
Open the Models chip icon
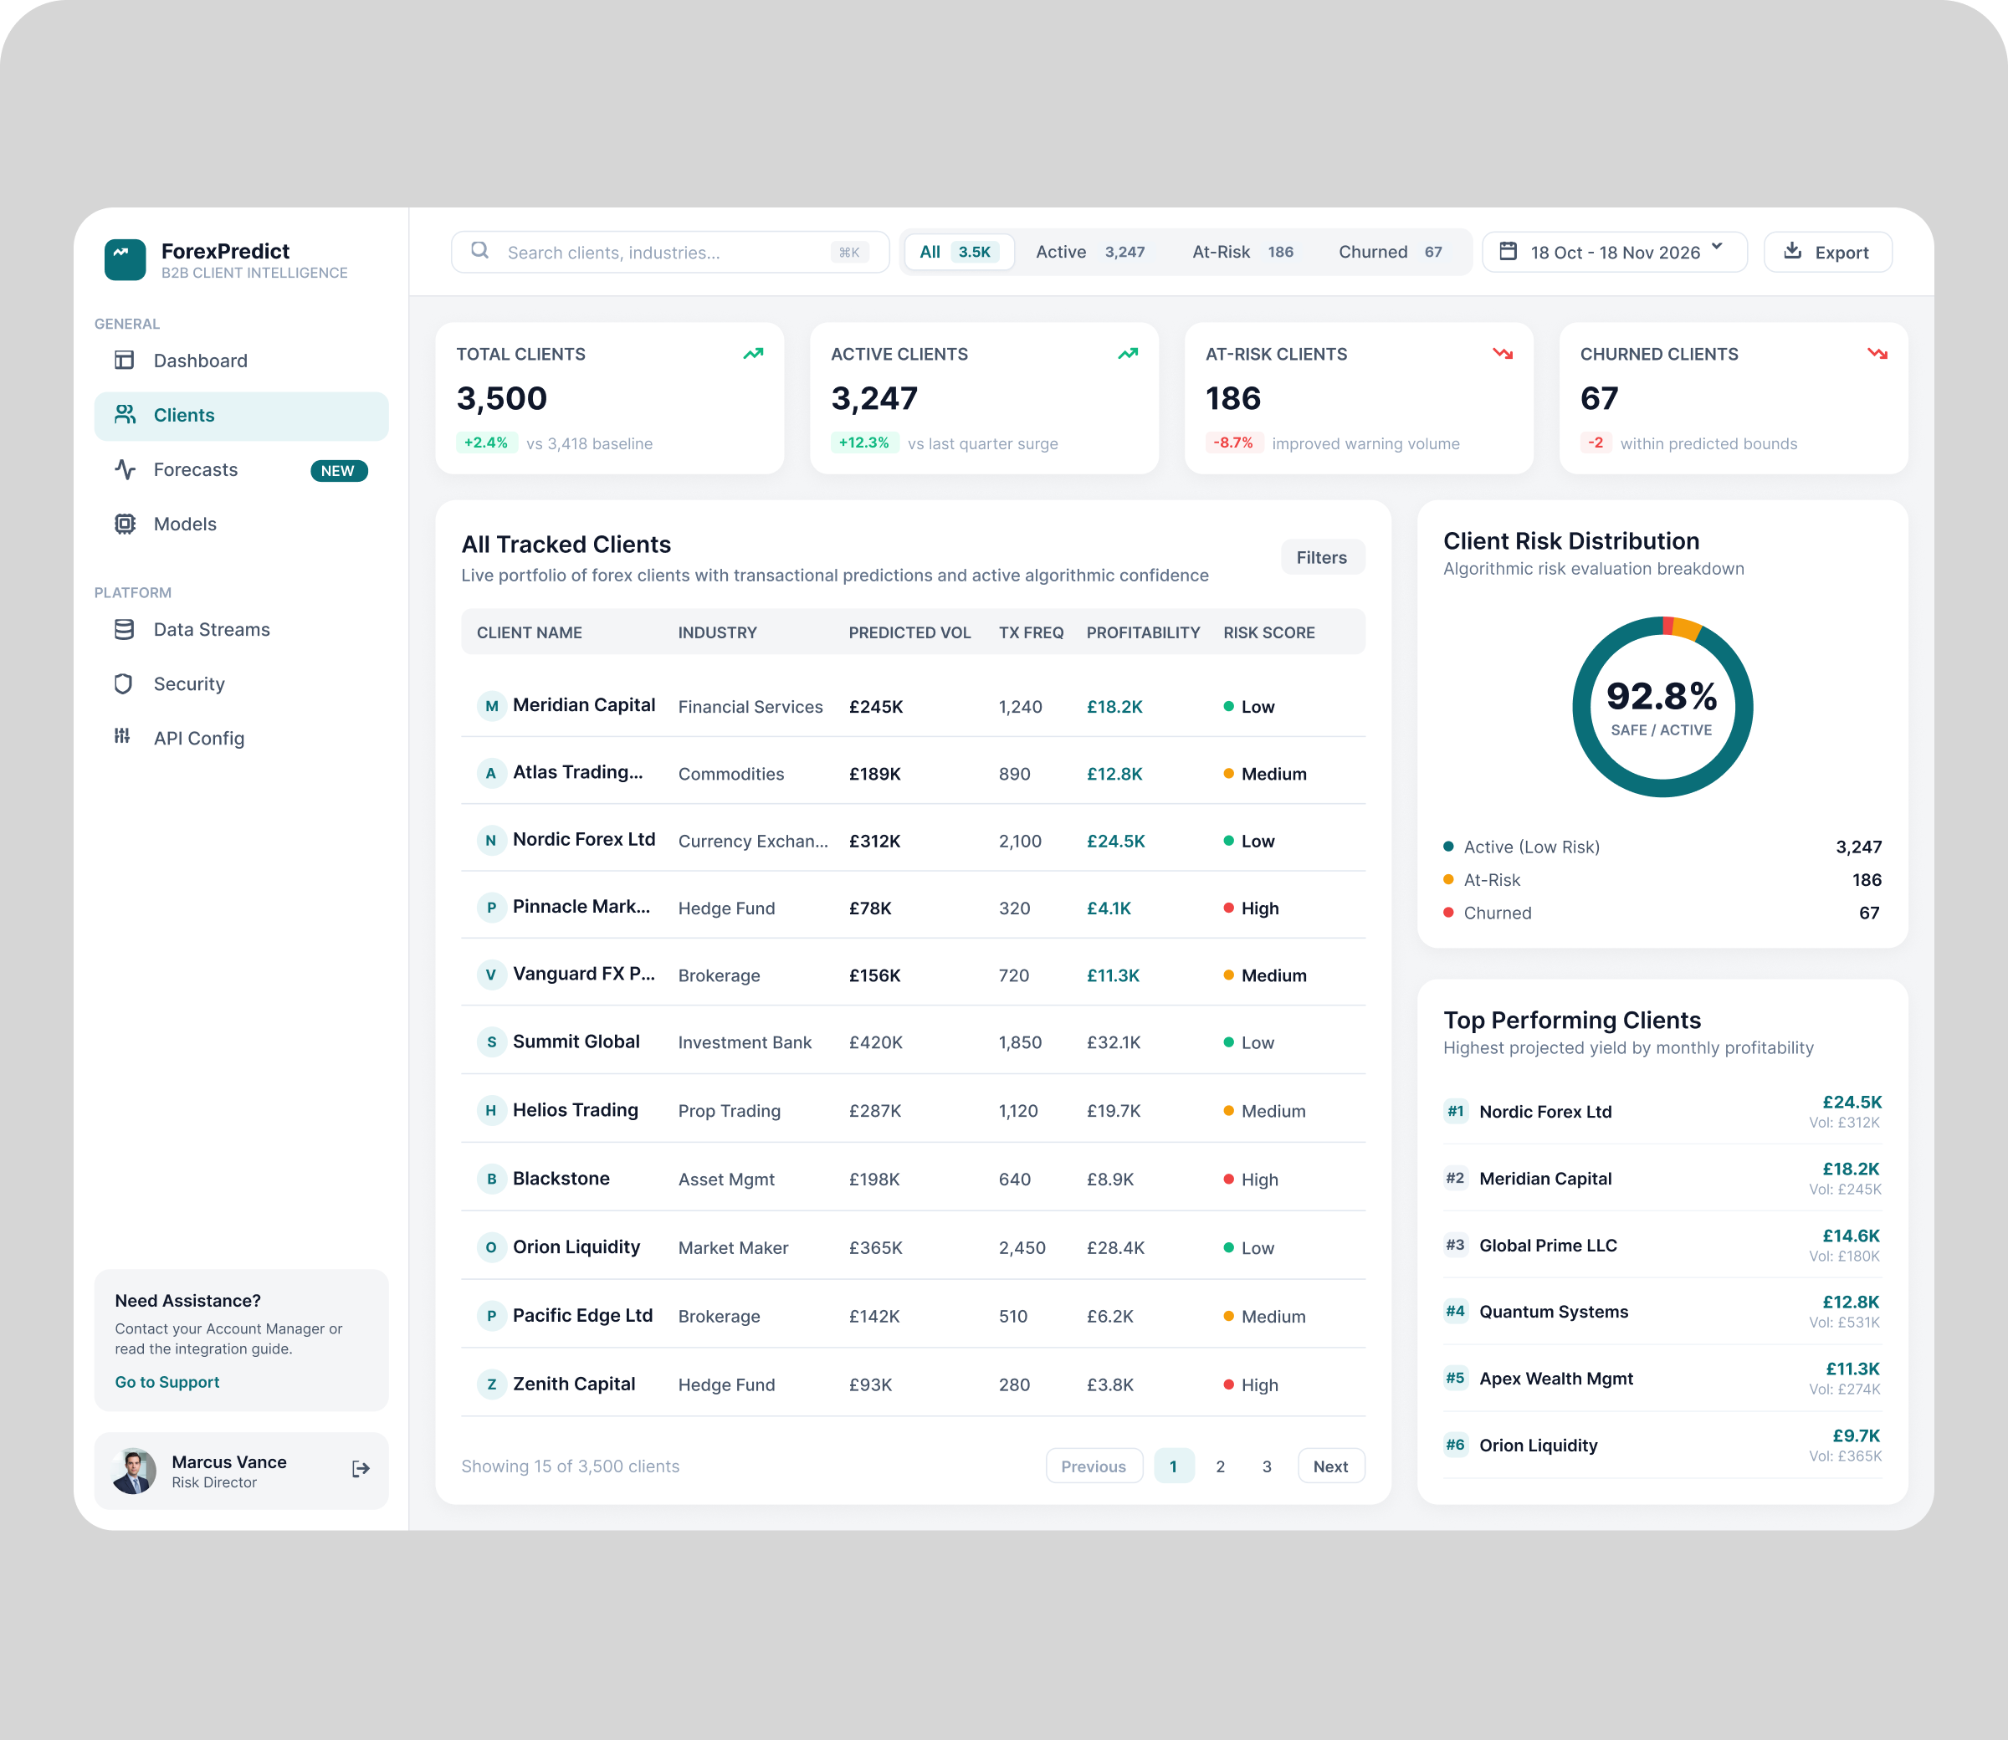pos(125,525)
